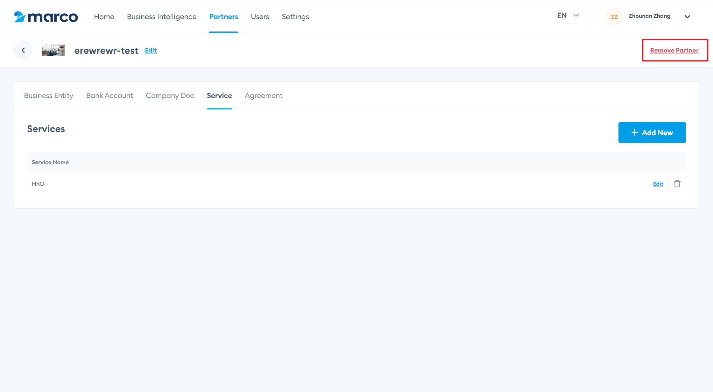Go to Business Intelligence
Screen dimensions: 713x392
coord(162,17)
